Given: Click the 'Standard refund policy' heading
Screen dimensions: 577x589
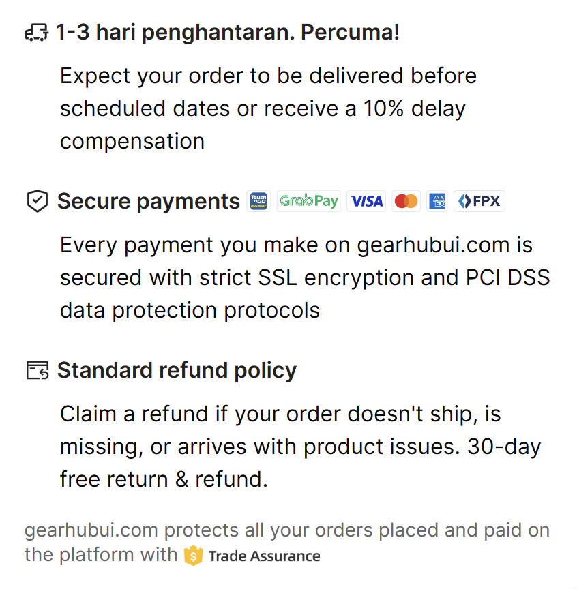Looking at the screenshot, I should coord(177,370).
